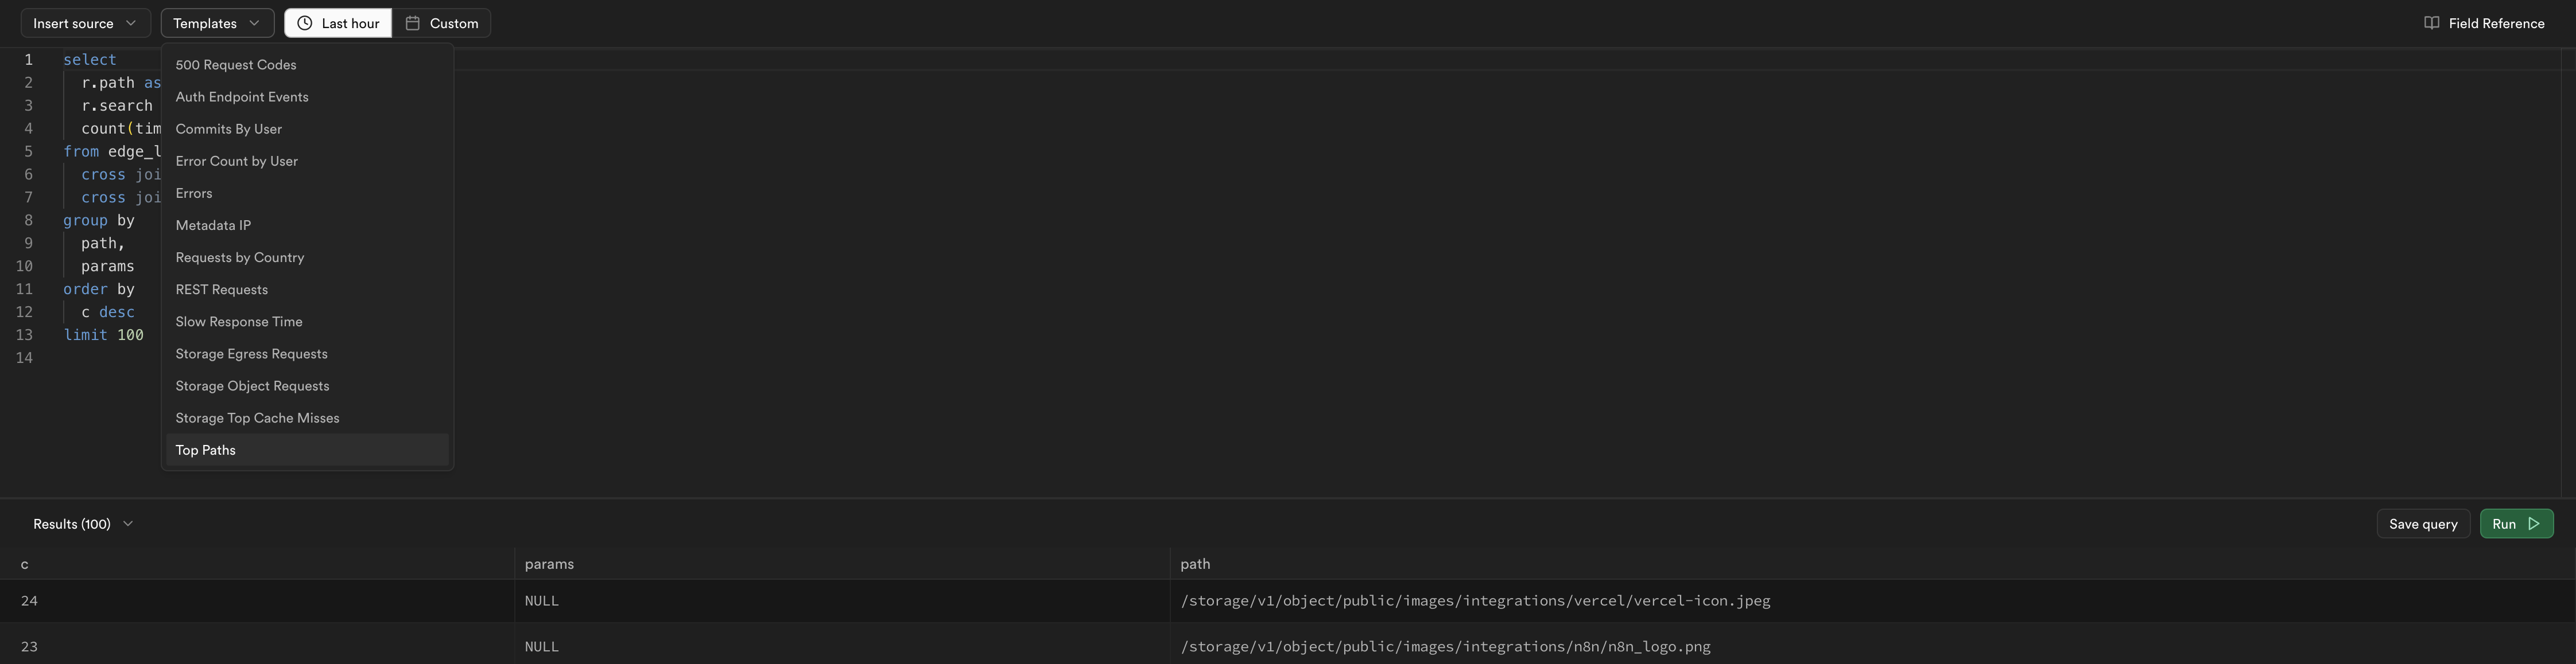This screenshot has height=664, width=2576.
Task: Pick the Slow Response Time template
Action: coord(307,322)
